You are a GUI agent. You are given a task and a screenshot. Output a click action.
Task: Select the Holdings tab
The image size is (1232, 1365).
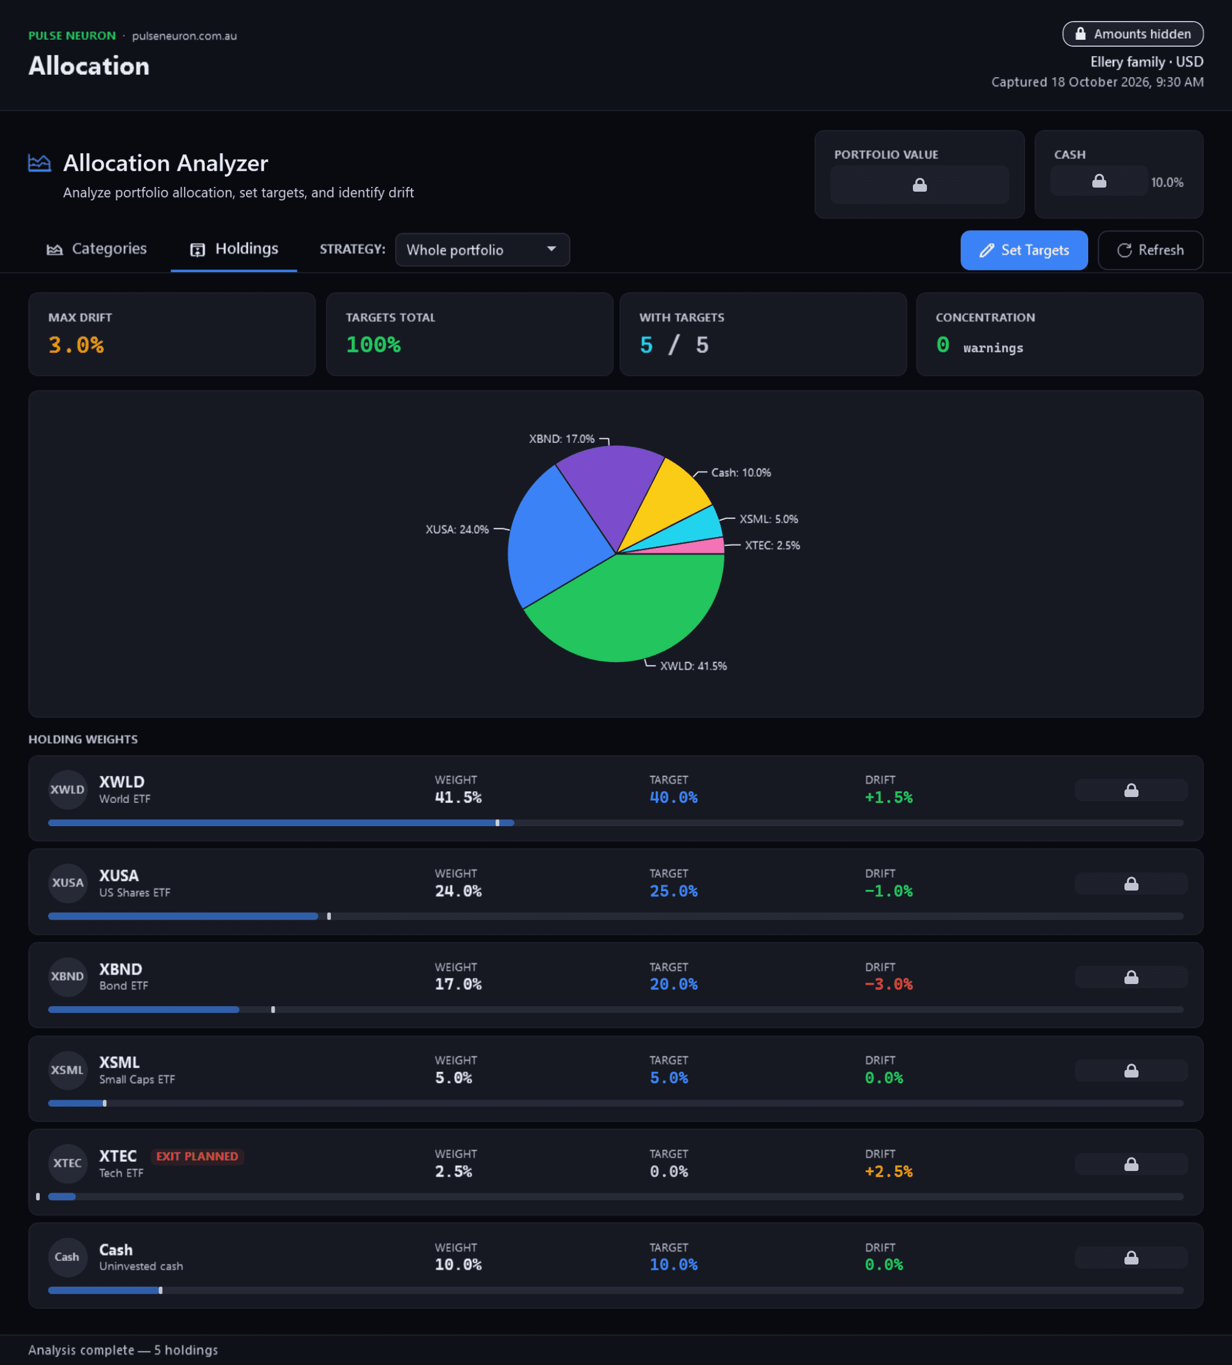[234, 249]
